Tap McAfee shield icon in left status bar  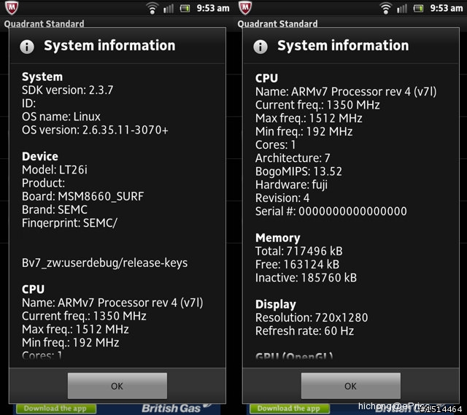12,7
